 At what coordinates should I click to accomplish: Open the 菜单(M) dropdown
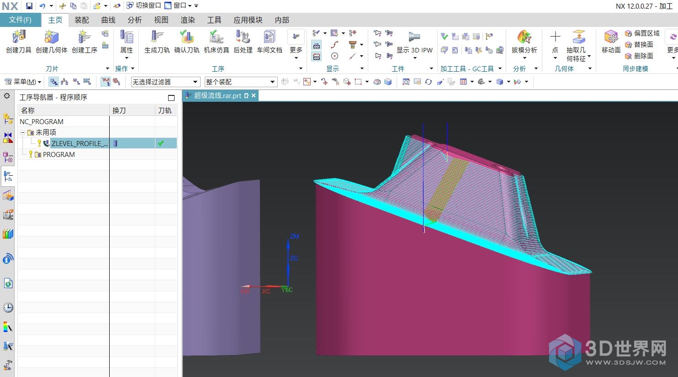click(x=23, y=82)
